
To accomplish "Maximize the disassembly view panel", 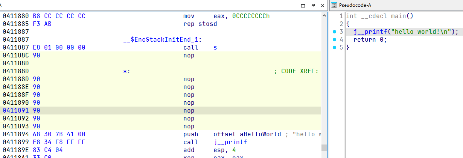I will click(x=303, y=6).
